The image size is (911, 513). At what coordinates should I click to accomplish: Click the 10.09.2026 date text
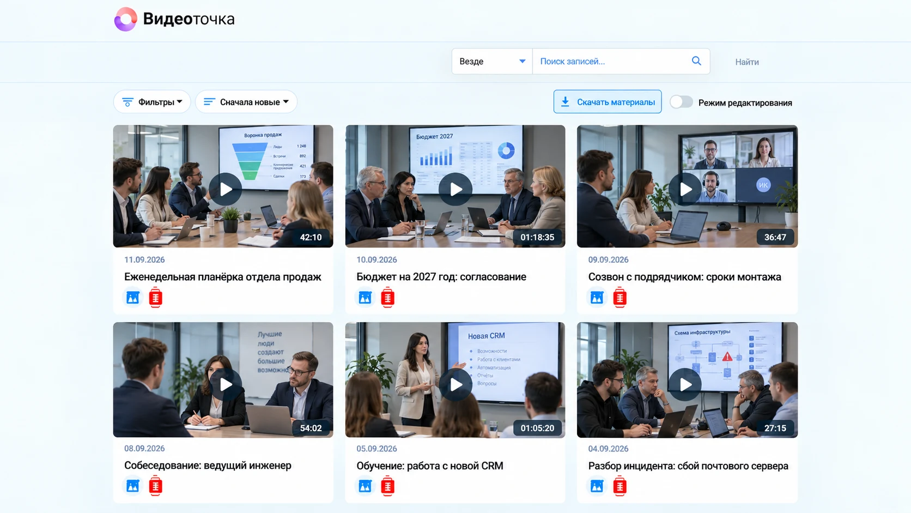tap(376, 260)
